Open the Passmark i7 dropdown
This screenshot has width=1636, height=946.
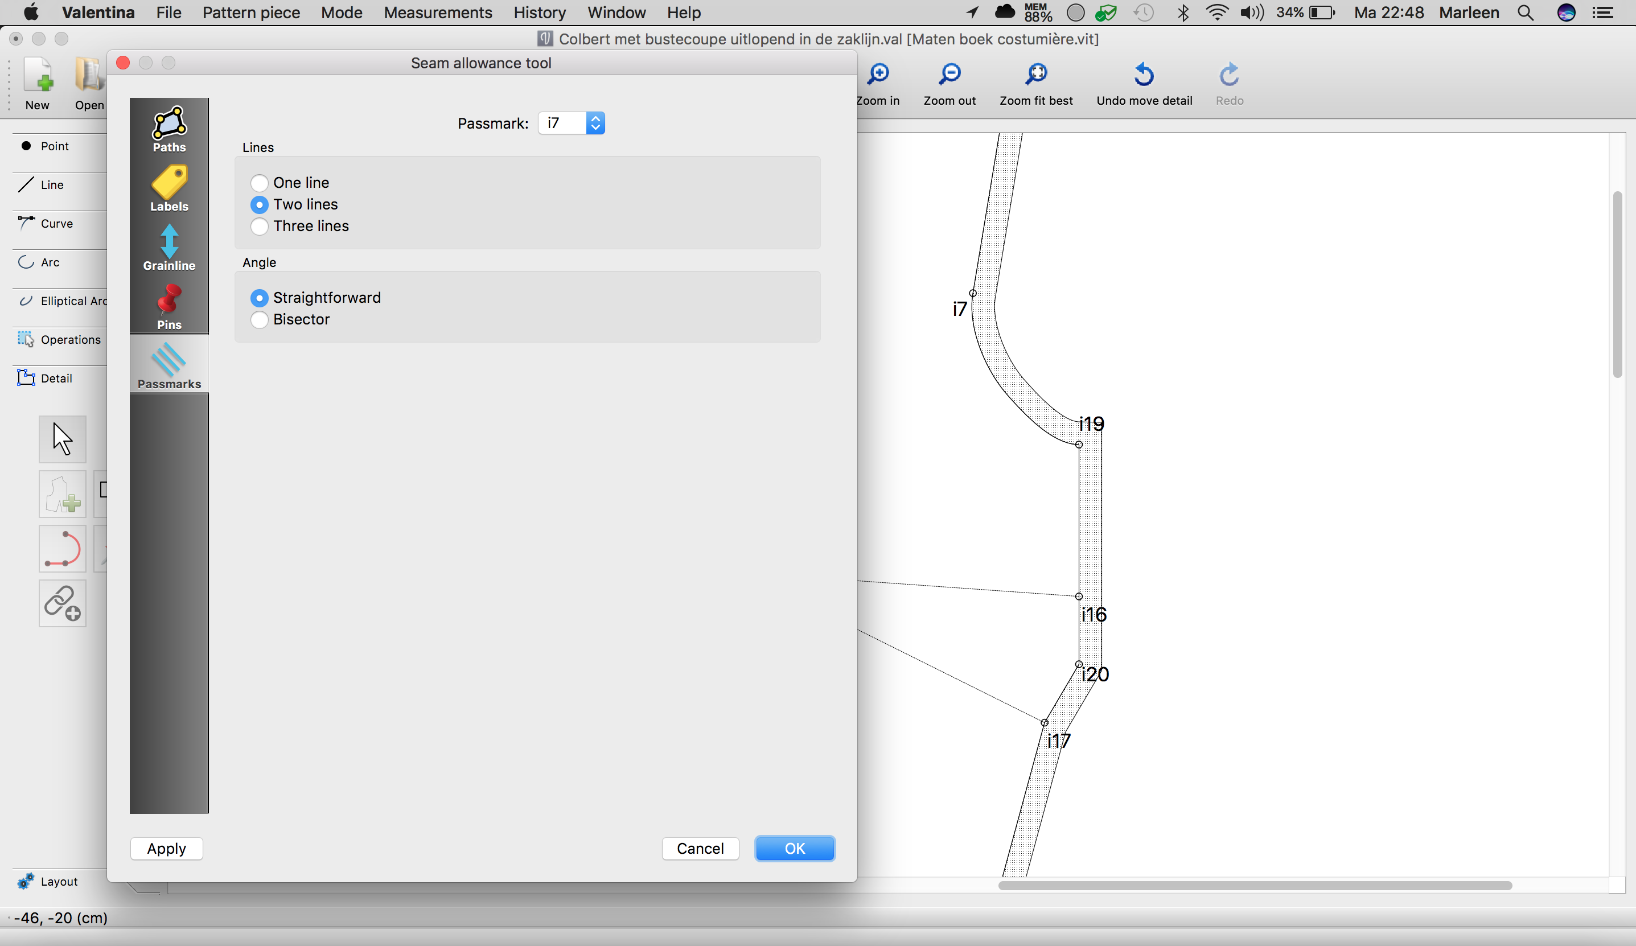point(572,123)
